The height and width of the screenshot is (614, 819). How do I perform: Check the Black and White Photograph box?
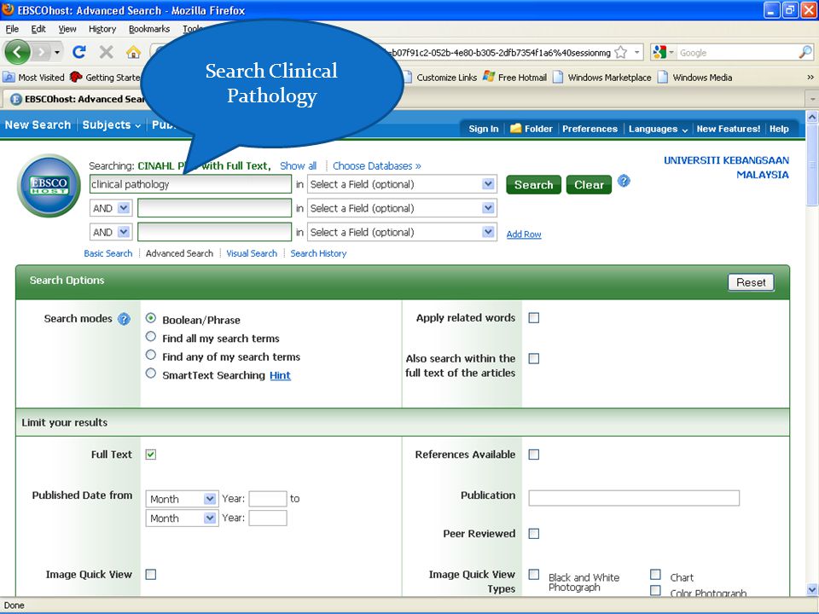tap(534, 574)
